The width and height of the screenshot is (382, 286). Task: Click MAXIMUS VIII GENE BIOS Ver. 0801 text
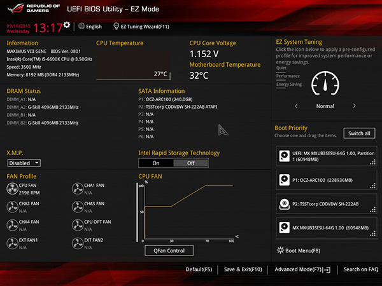pos(43,51)
